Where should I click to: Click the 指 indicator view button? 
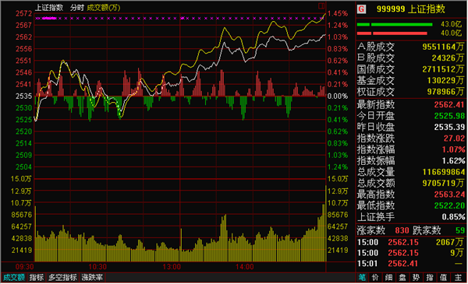click(430, 278)
